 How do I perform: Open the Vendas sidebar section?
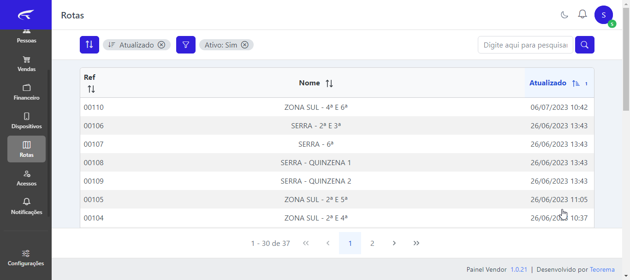26,64
